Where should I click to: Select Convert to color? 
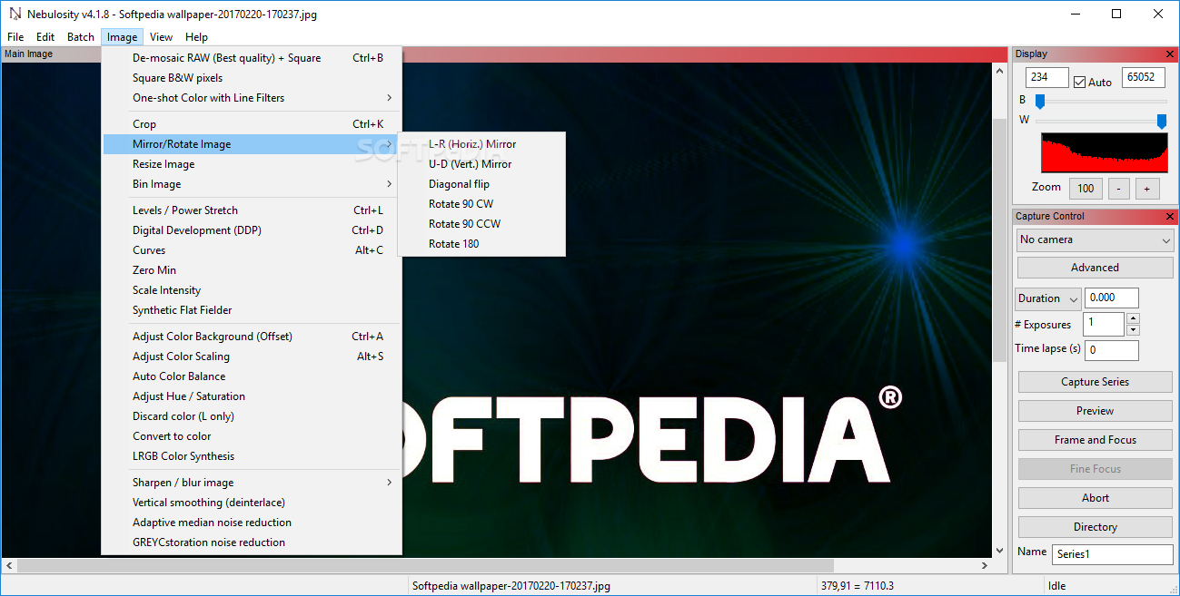252,436
